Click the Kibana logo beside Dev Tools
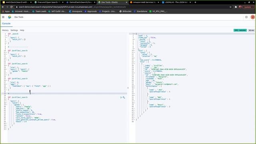 coord(10,17)
